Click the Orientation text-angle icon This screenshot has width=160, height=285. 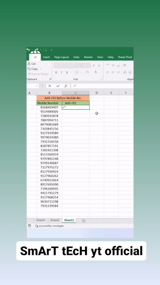125,65
